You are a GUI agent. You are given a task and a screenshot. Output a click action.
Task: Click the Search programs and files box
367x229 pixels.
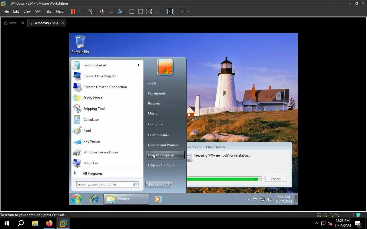coord(107,184)
